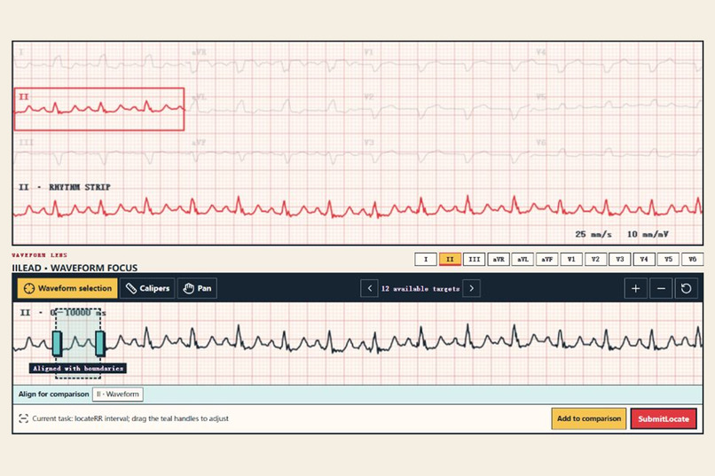Select lead V2 tab
715x476 pixels.
coord(595,259)
